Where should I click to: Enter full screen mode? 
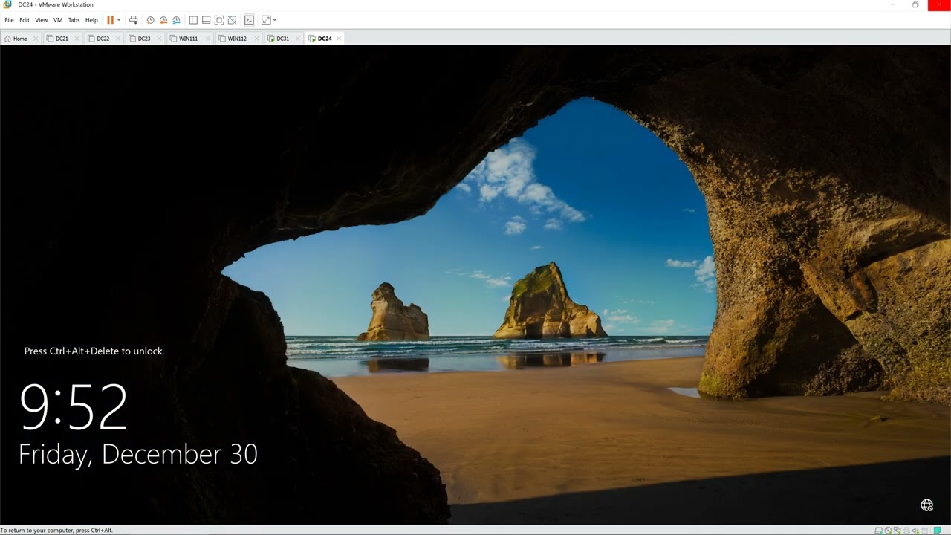pyautogui.click(x=219, y=20)
